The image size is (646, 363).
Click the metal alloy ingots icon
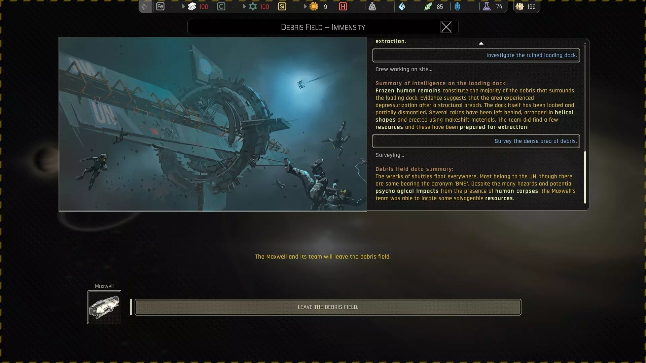click(x=192, y=6)
